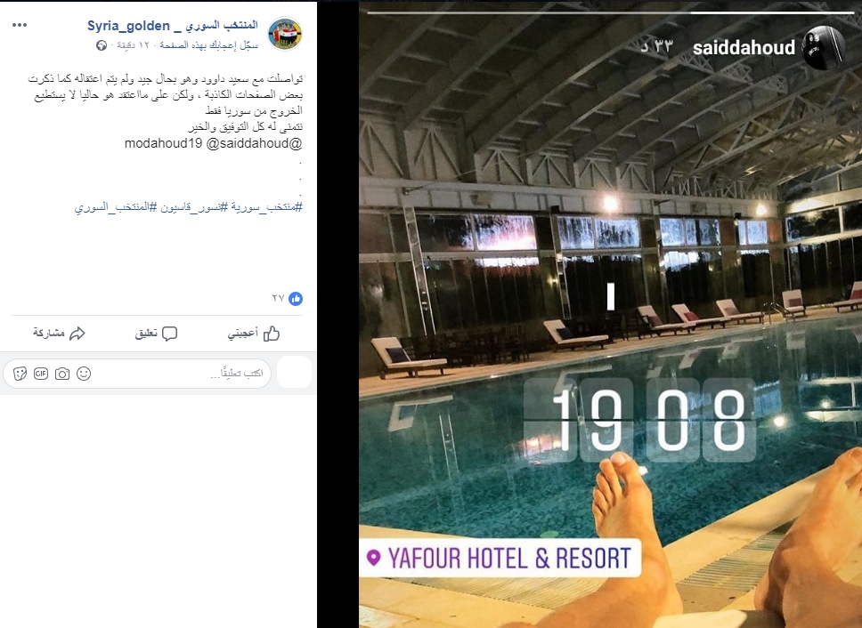Open the Syria_golden page name link
Screen dimensions: 862x628
point(173,25)
